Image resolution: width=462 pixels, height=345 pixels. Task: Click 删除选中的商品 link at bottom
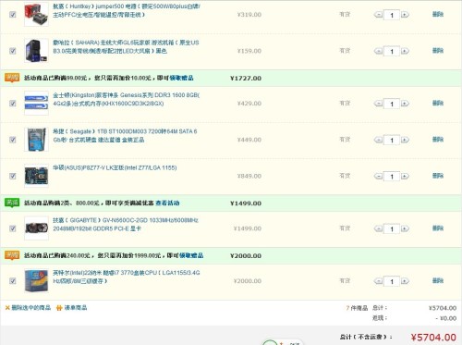tap(31, 308)
